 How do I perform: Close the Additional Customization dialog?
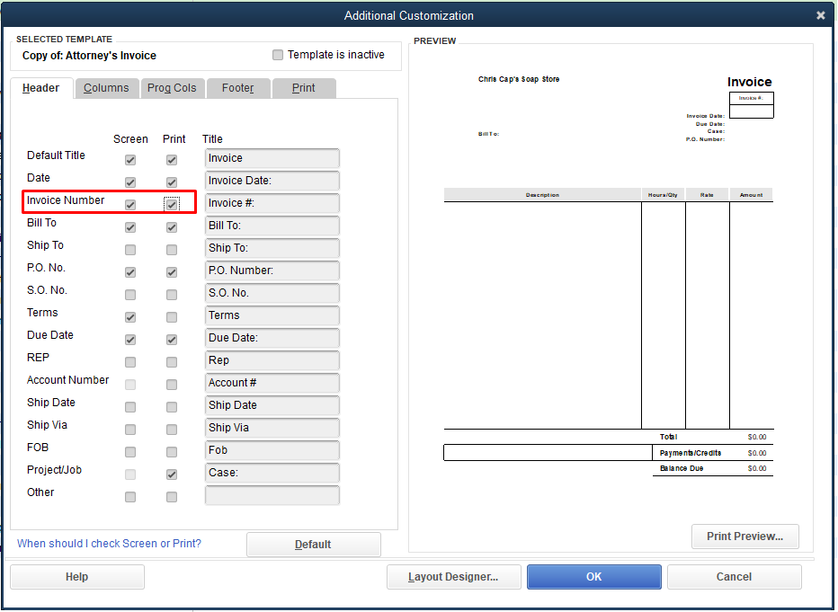821,15
